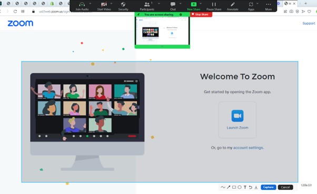Click the shield icon in sharing status bar
Viewport: 317px width, 194px height.
pos(181,15)
